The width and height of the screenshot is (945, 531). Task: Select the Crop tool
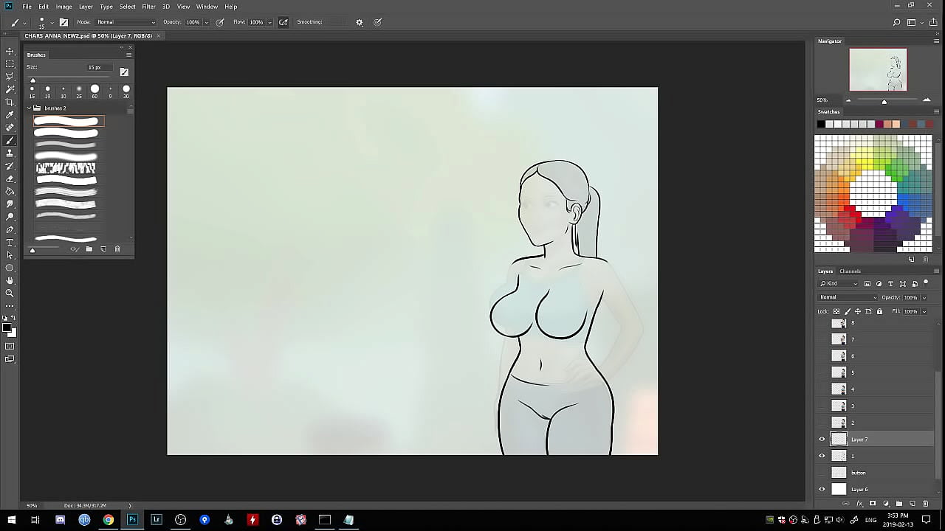(x=10, y=102)
